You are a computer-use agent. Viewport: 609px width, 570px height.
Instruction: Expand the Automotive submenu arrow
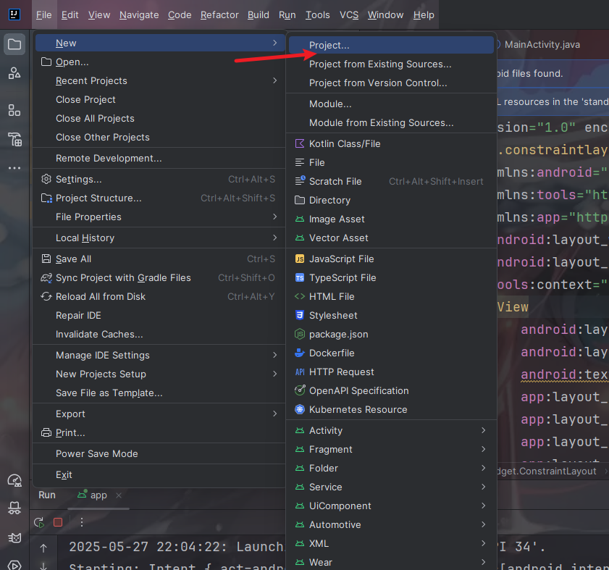(x=484, y=524)
